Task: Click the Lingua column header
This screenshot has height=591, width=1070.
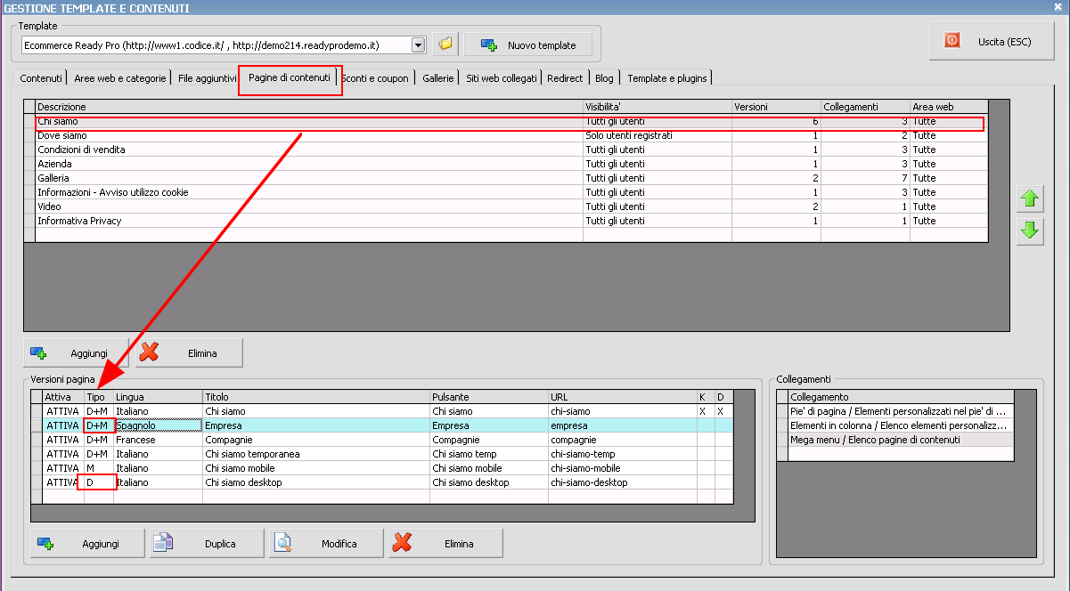Action: [x=158, y=397]
